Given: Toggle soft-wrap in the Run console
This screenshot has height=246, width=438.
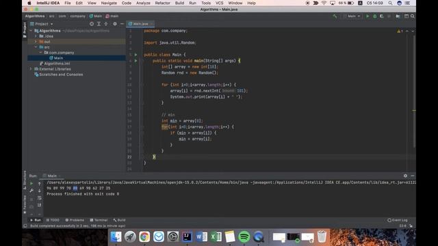Looking at the screenshot, I should pyautogui.click(x=40, y=198).
